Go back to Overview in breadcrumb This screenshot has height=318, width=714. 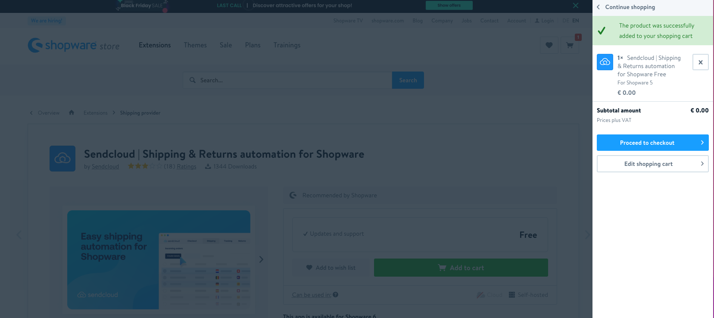point(49,113)
